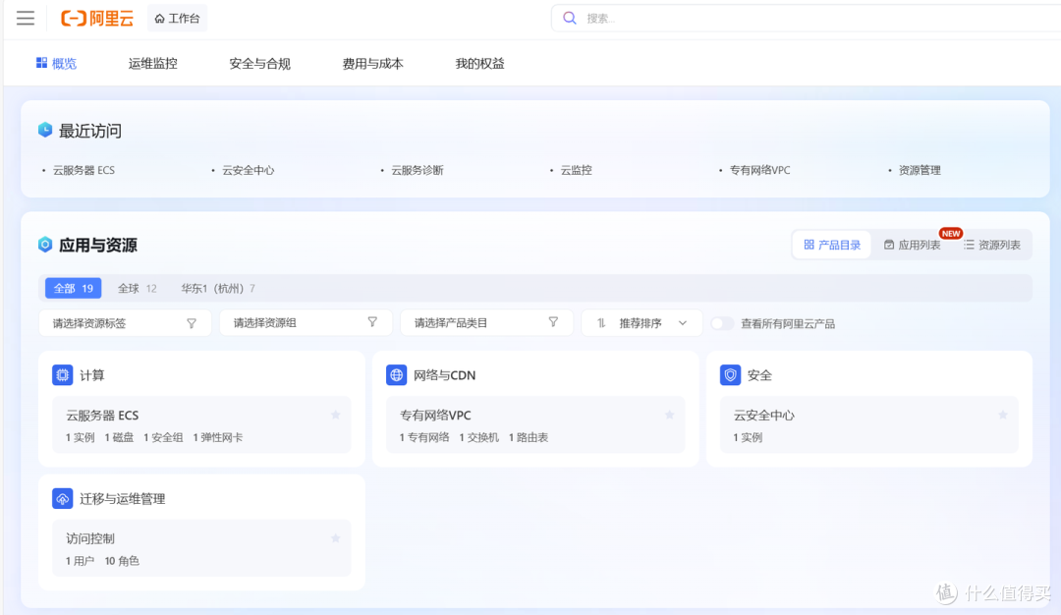Click the 安全 shield icon
1061x615 pixels.
coord(730,375)
